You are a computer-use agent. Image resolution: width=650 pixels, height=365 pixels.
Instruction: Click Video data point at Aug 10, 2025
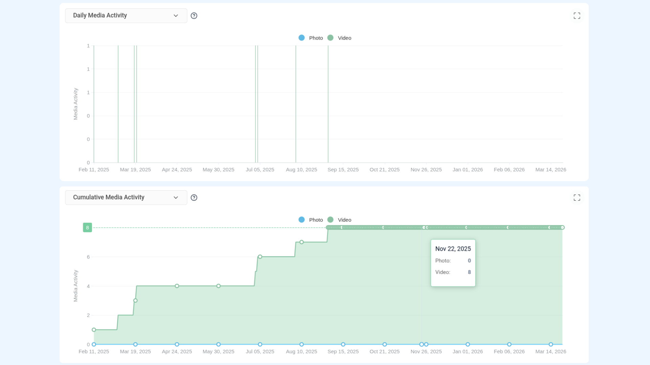[x=301, y=242]
